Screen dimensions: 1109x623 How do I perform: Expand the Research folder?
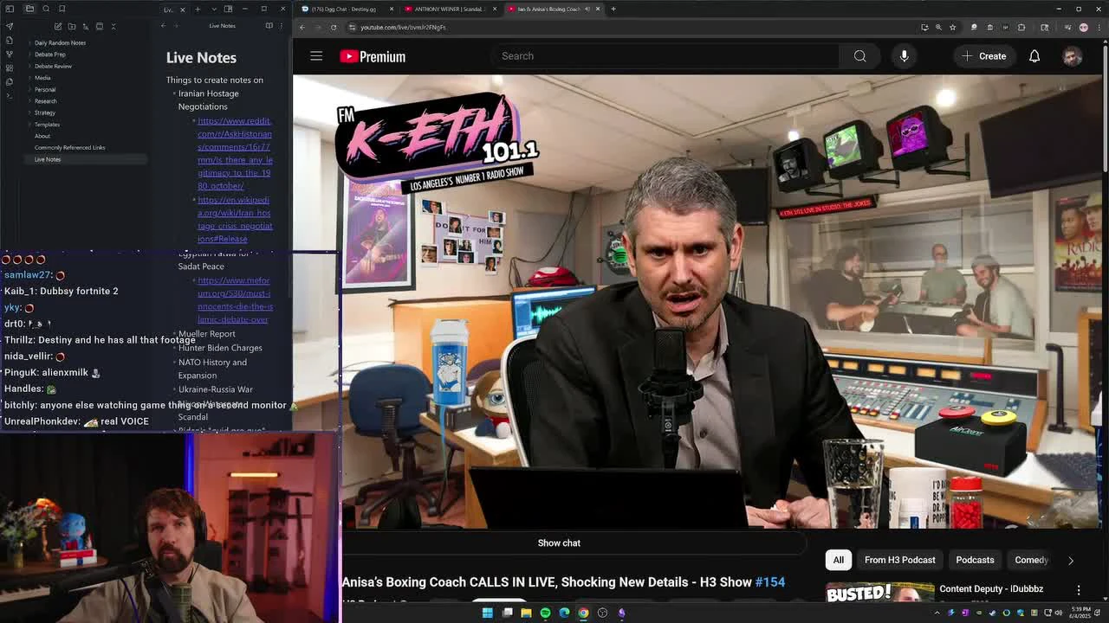tap(46, 101)
